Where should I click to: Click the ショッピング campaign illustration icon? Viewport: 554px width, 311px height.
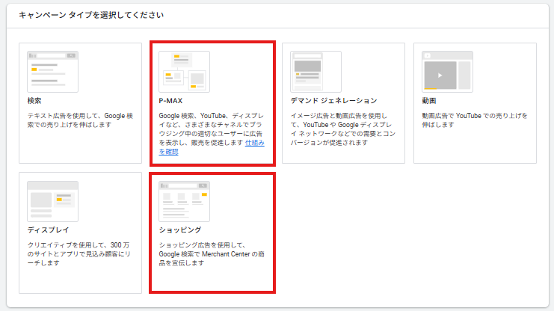coord(184,200)
